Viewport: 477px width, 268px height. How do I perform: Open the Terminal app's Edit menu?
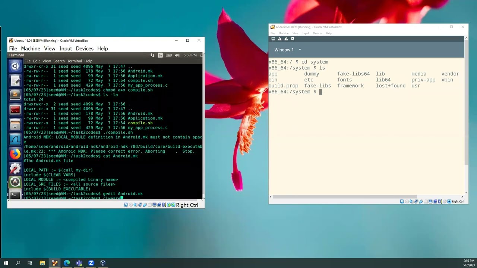coord(36,61)
